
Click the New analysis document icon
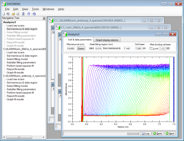point(4,14)
